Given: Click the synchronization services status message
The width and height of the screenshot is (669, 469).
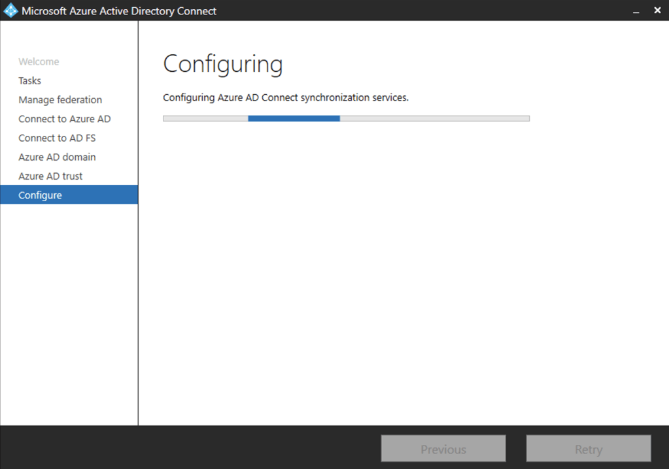Looking at the screenshot, I should [x=285, y=98].
